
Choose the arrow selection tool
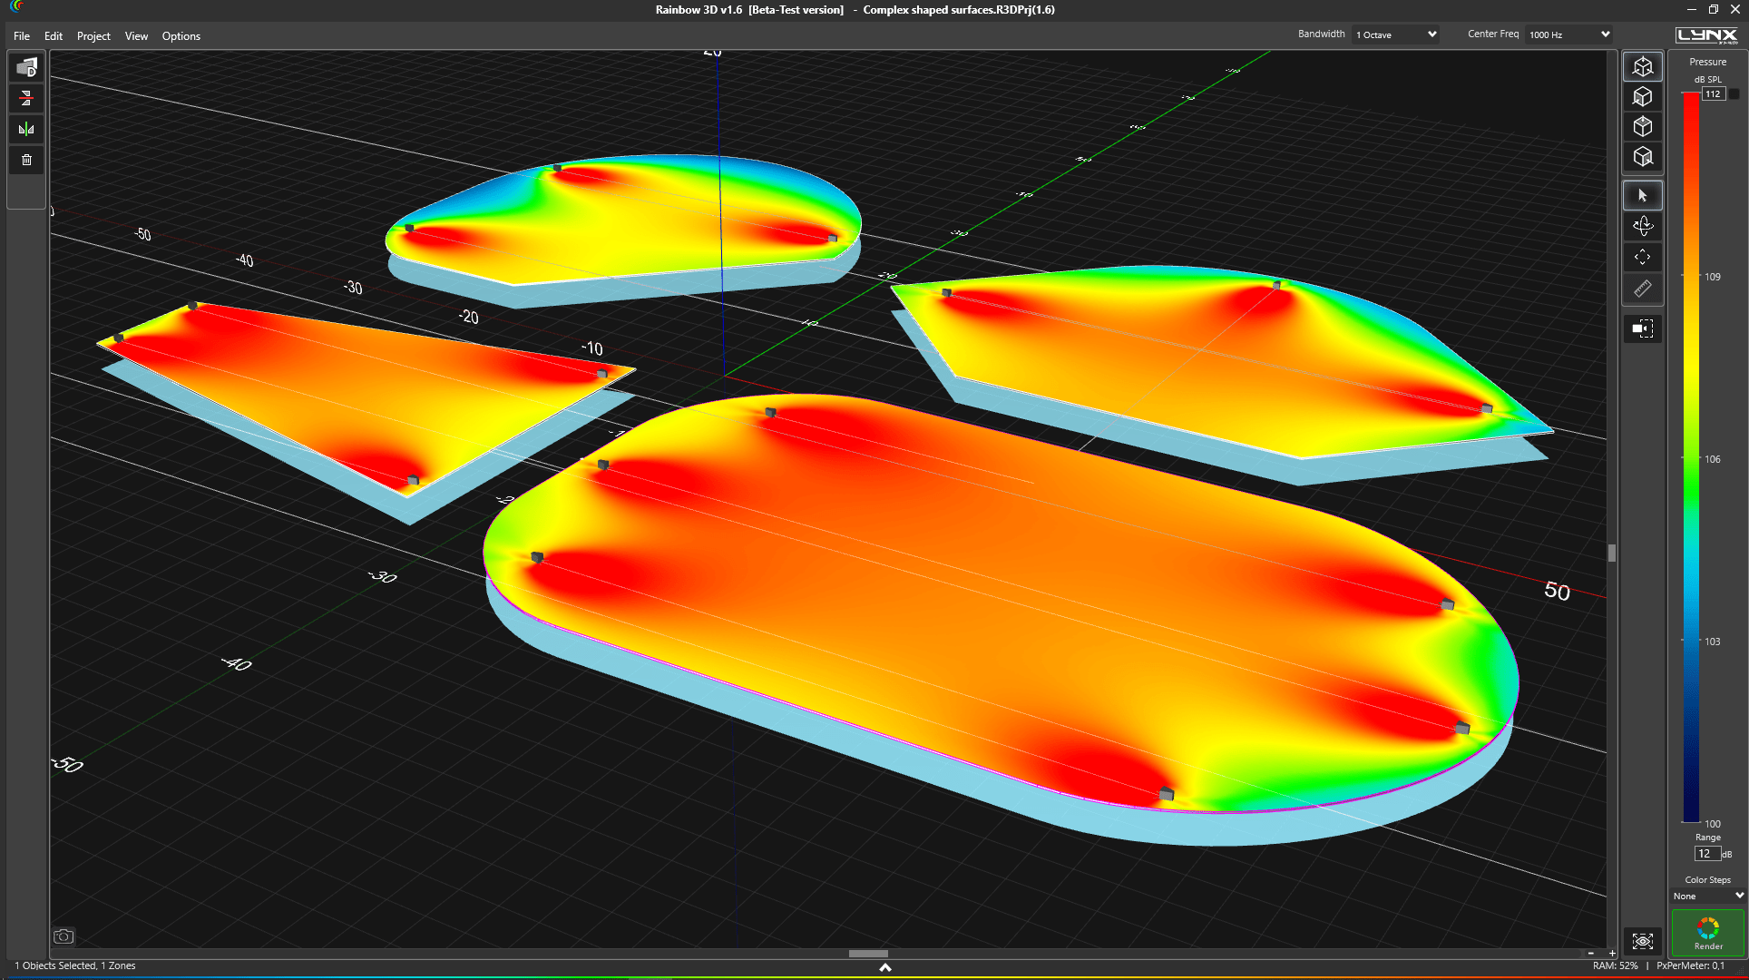(1642, 195)
